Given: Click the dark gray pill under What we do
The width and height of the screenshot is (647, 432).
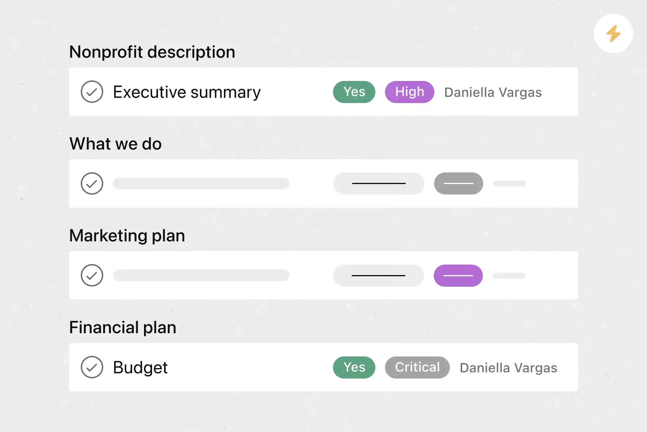Looking at the screenshot, I should (458, 183).
